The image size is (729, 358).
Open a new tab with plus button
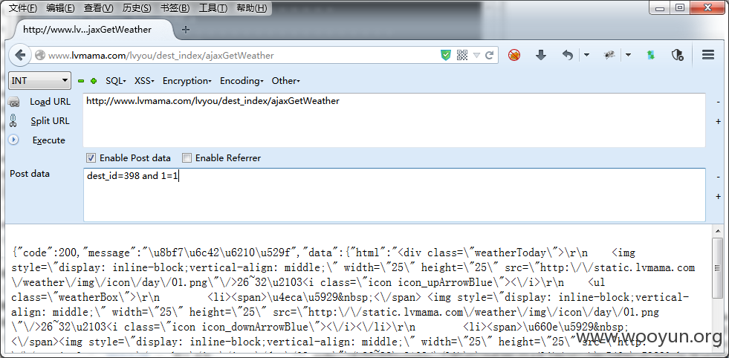(x=186, y=30)
